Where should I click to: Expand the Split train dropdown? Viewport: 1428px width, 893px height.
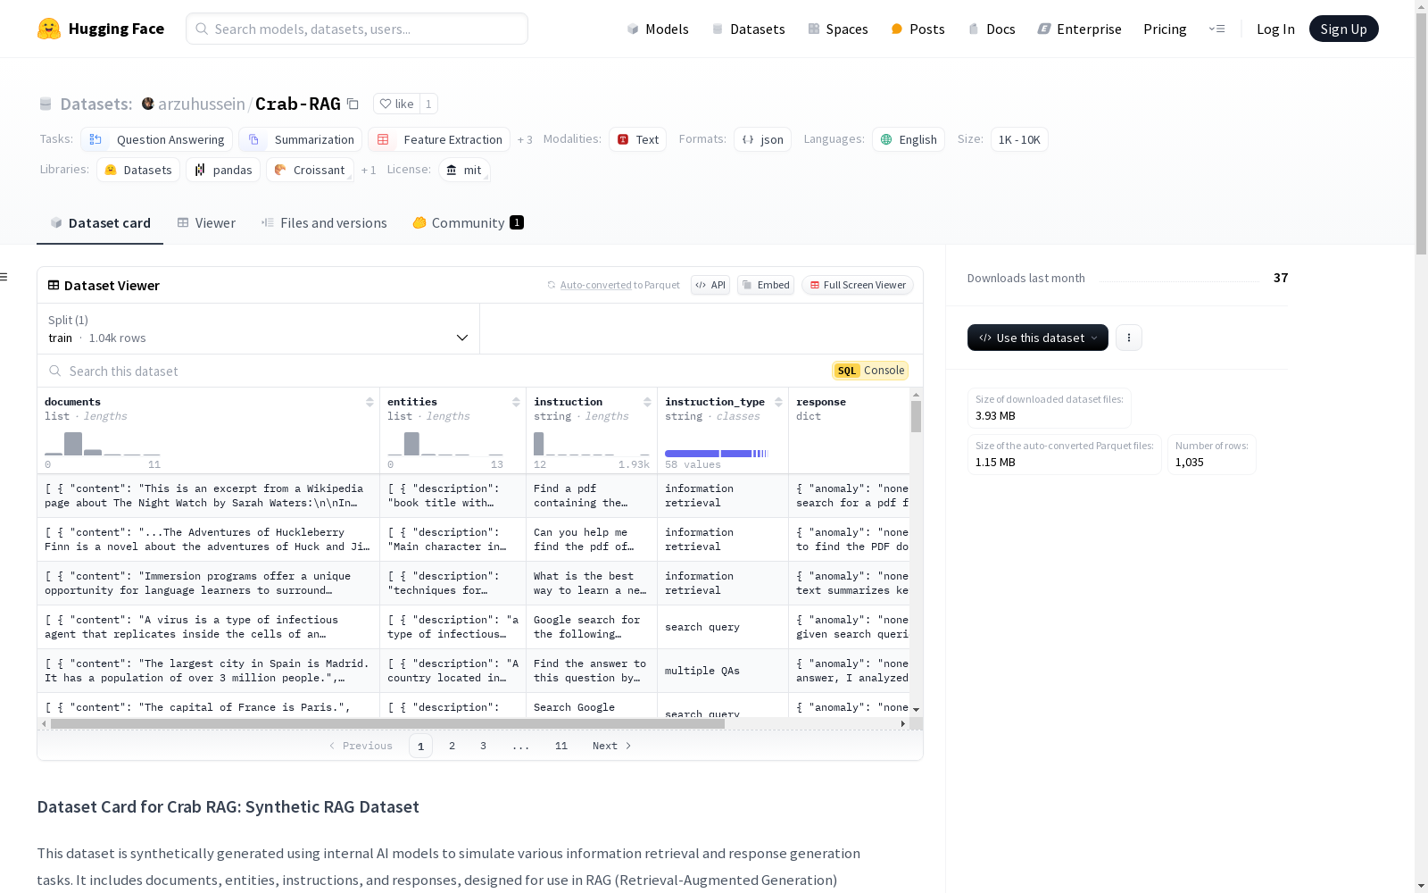(259, 329)
